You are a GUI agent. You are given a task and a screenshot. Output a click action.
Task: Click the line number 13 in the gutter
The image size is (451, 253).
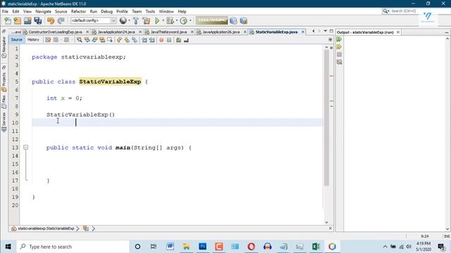15,148
